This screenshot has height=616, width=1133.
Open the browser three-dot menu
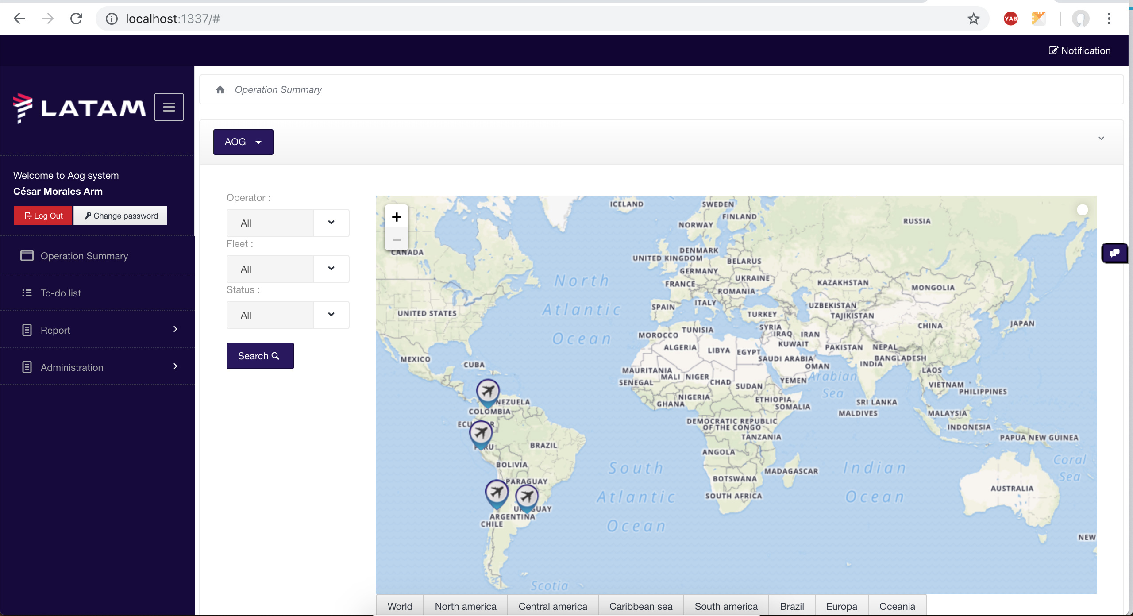coord(1109,19)
